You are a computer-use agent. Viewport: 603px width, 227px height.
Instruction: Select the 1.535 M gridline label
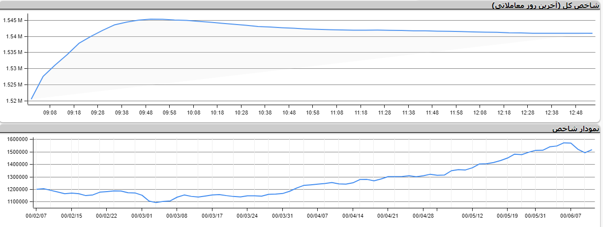13,53
